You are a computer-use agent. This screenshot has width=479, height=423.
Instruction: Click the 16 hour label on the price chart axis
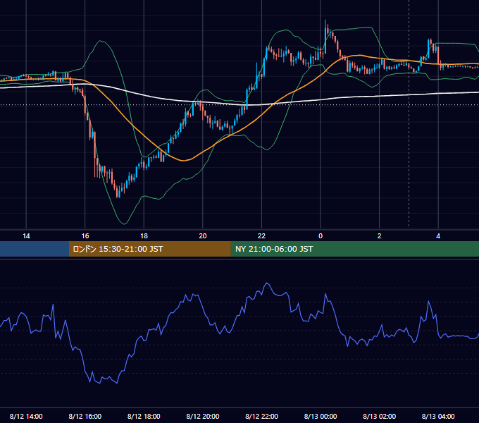point(85,236)
